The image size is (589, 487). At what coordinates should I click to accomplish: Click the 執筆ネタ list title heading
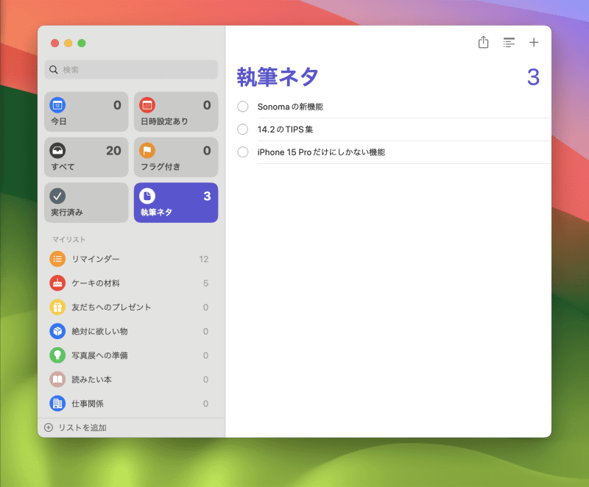click(x=278, y=77)
